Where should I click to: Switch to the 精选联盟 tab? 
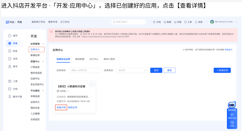point(80,59)
